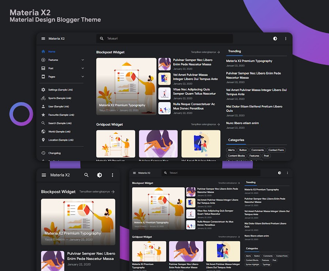Viewport: 329px width, 271px height.
Task: Click Features star icon in sidebar
Action: [x=43, y=60]
